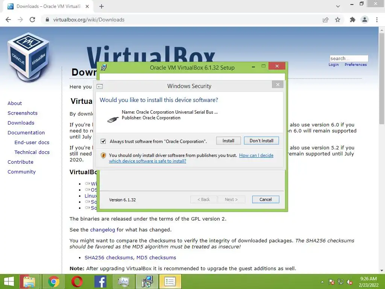
Task: Open the changelog link
Action: coord(102,230)
